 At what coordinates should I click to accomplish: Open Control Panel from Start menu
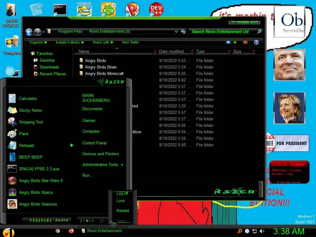click(x=94, y=143)
